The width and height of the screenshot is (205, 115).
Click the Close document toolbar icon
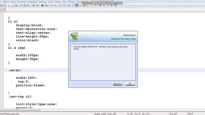[x=9, y=5]
